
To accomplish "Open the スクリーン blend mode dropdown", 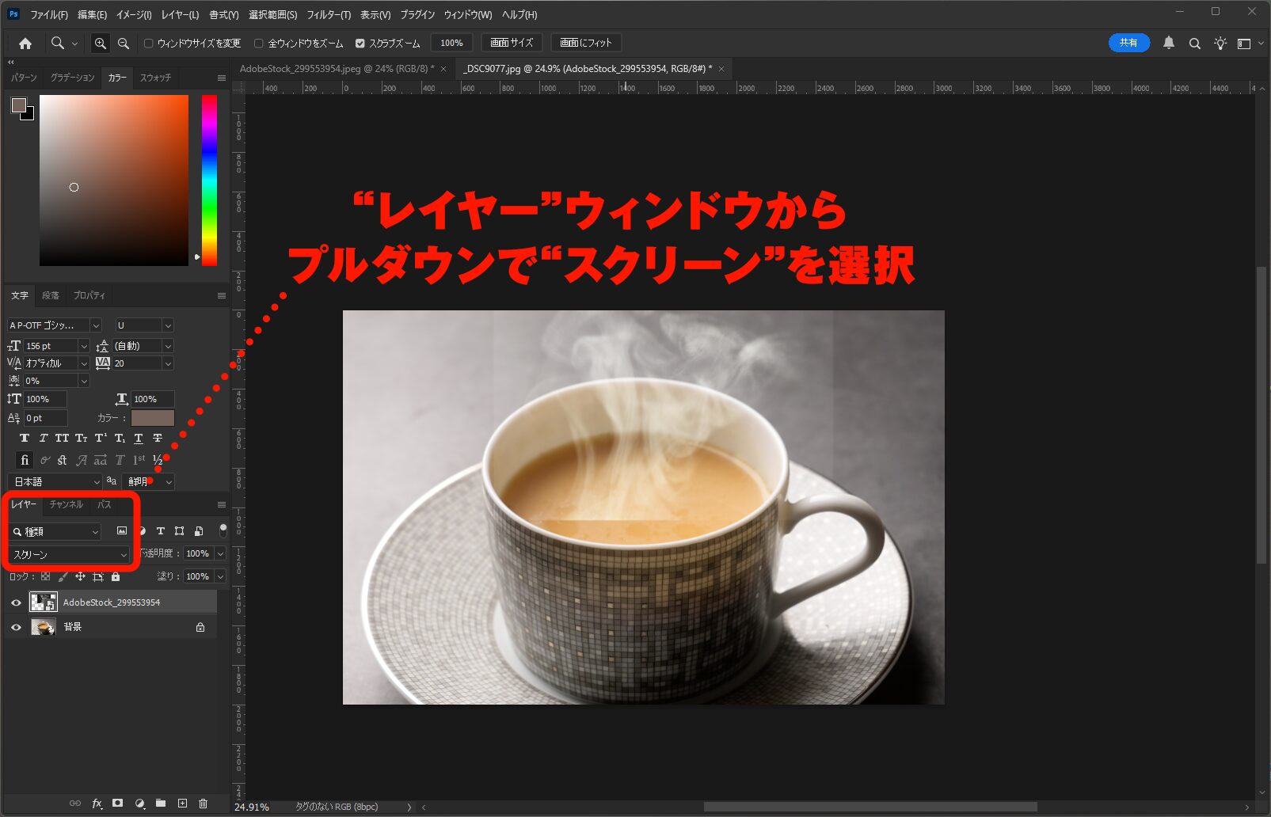I will (x=69, y=554).
